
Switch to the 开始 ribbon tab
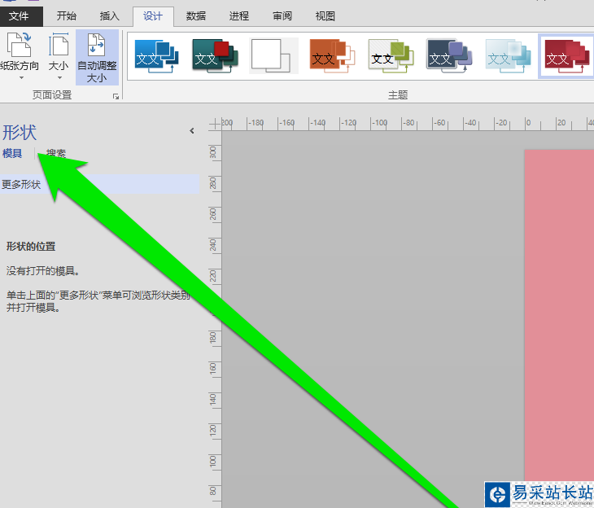[x=67, y=16]
